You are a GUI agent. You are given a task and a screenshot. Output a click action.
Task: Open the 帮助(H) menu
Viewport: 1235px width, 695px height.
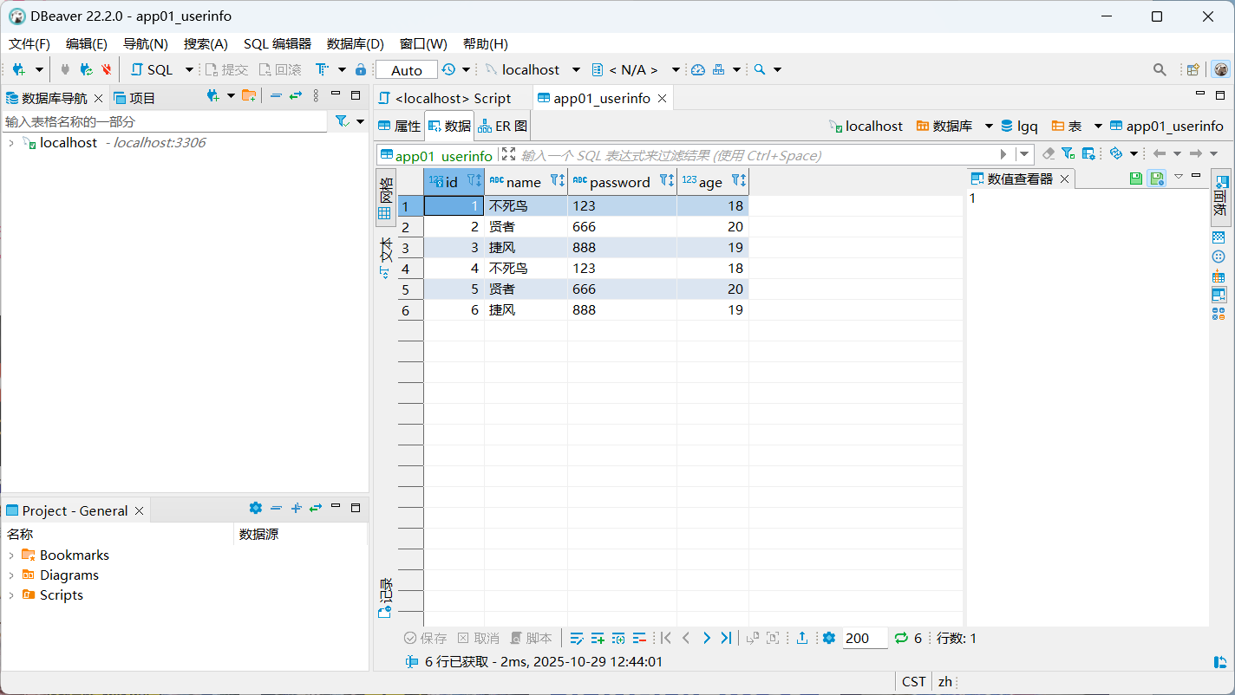486,43
